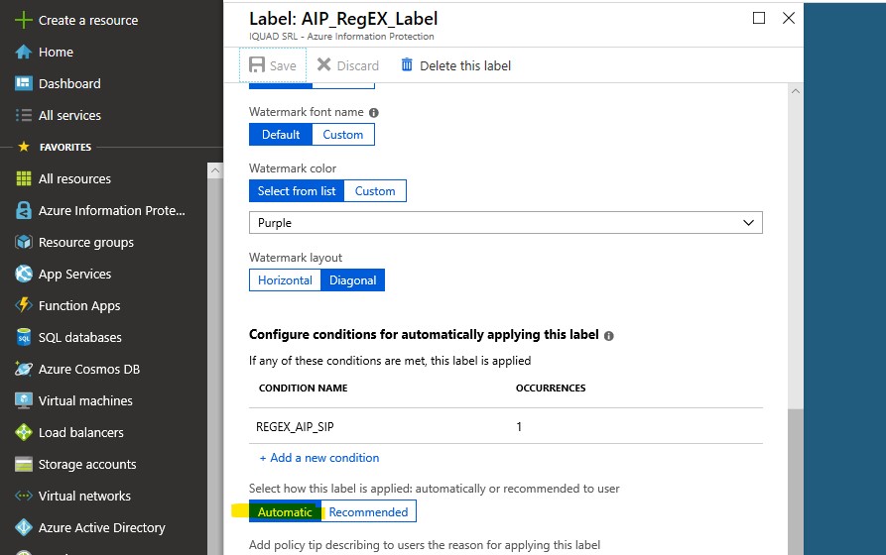Set watermark layout to Horizontal
The width and height of the screenshot is (886, 555).
pos(285,280)
